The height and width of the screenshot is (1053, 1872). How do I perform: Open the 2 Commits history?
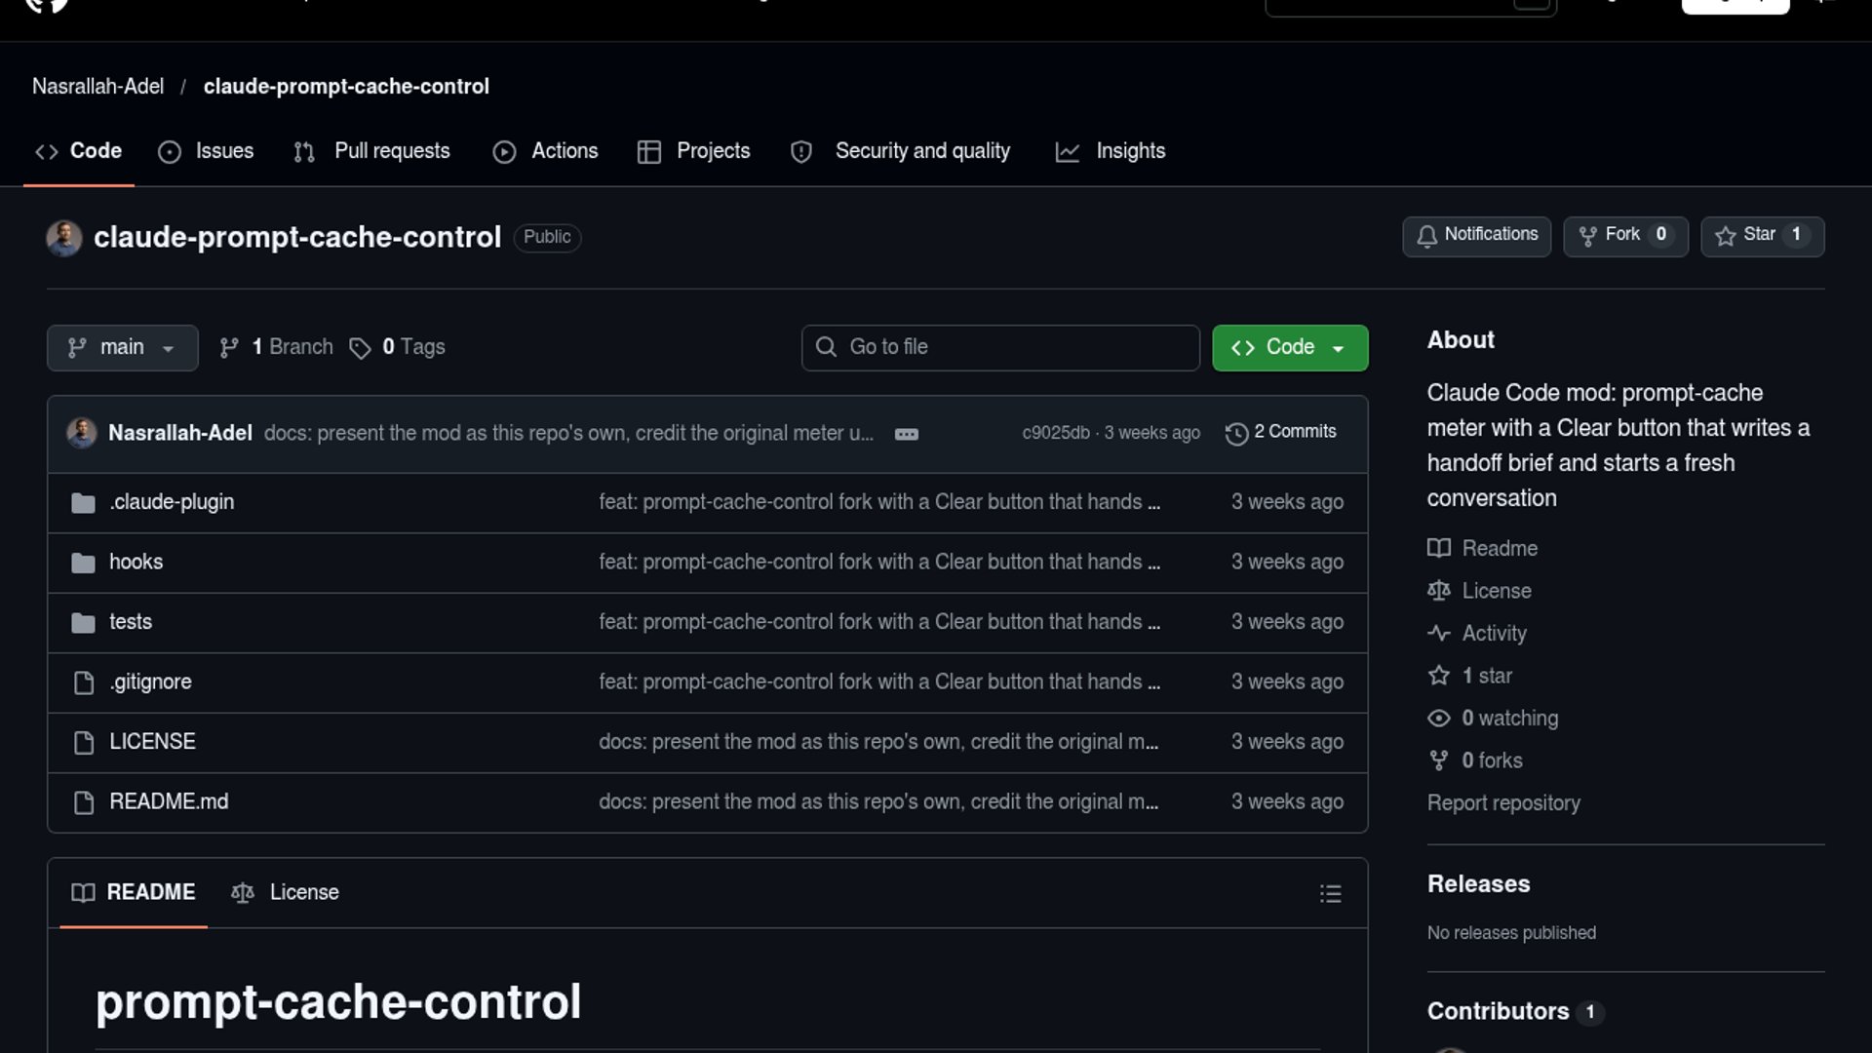coord(1281,432)
